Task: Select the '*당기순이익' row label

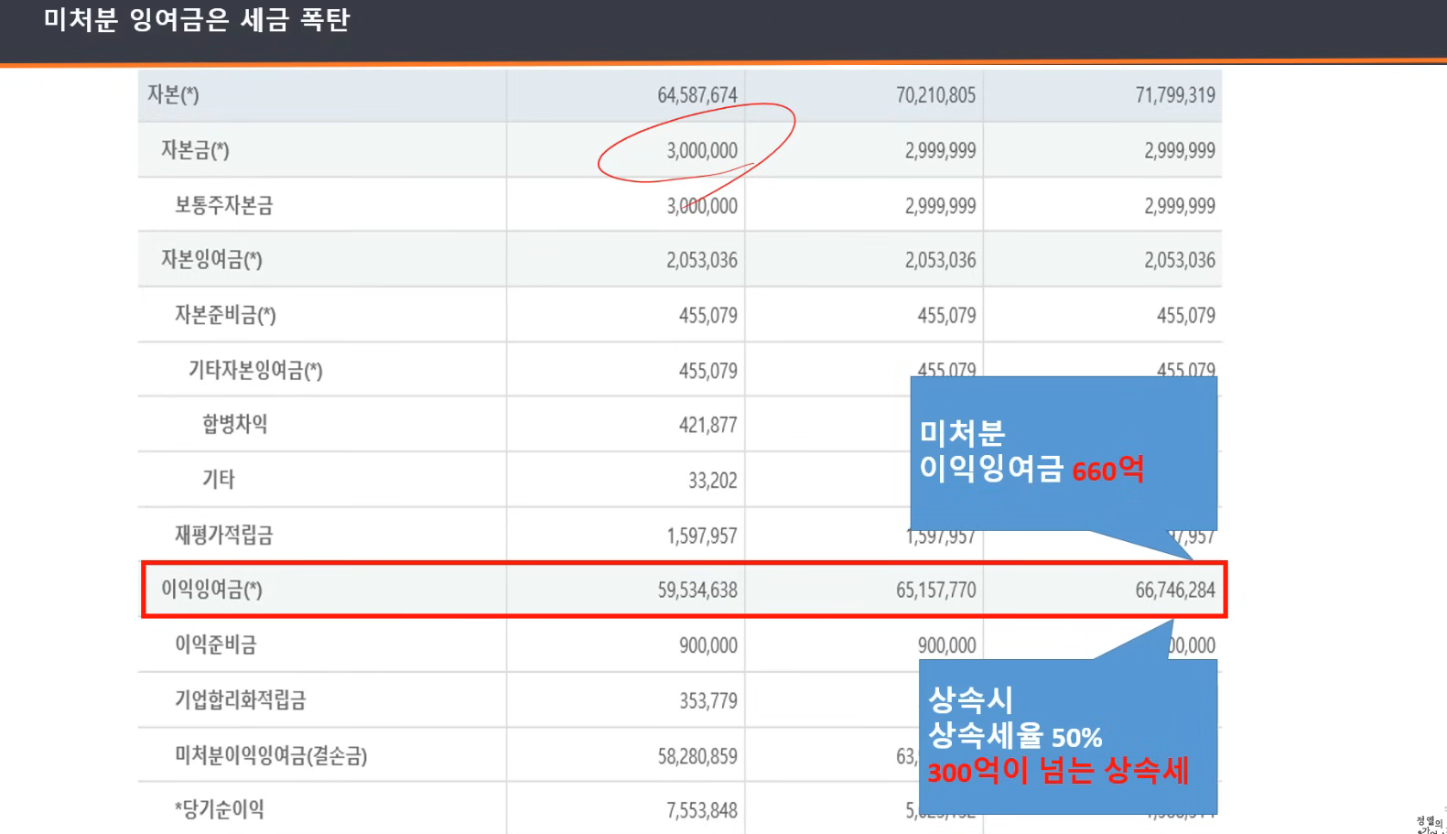Action: (220, 809)
